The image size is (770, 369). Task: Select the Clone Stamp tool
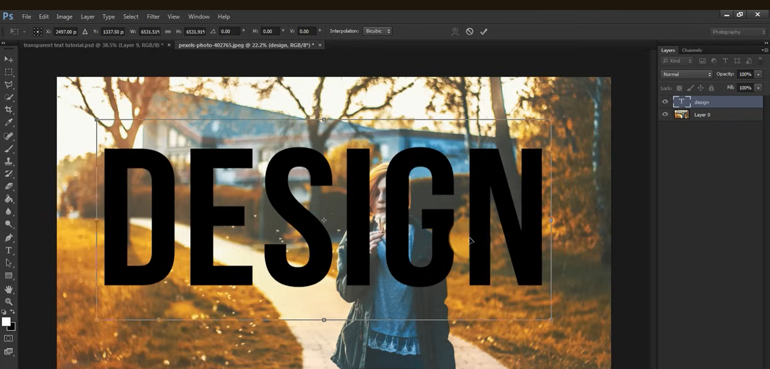[8, 161]
